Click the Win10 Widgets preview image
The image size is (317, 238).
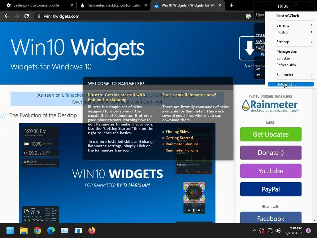(117, 173)
